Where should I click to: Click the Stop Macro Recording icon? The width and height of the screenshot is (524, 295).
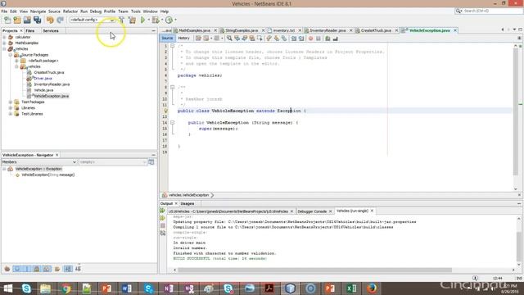(318, 39)
